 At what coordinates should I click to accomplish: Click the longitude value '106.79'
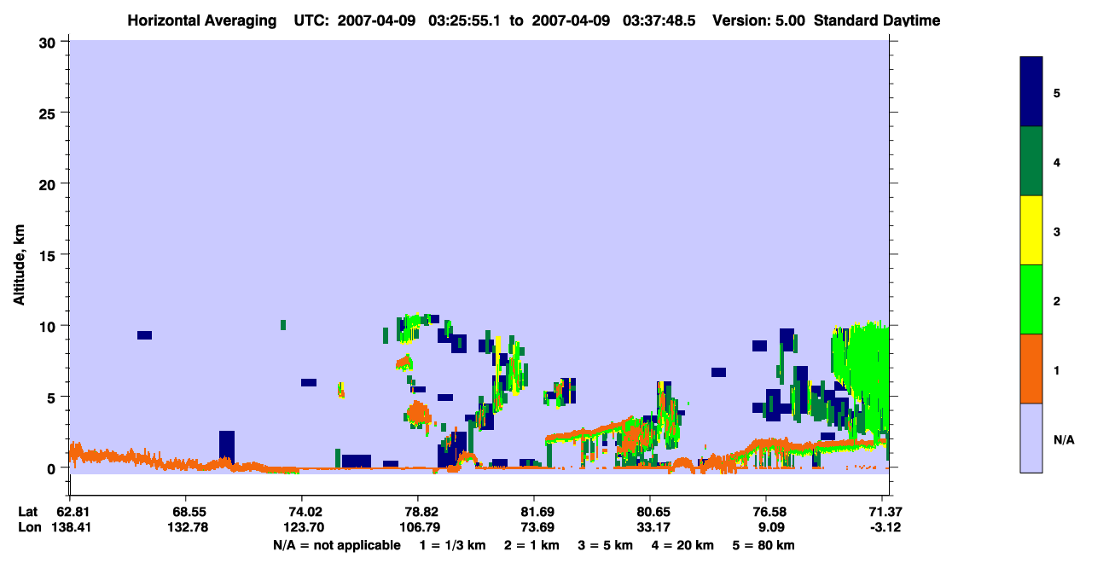click(418, 527)
